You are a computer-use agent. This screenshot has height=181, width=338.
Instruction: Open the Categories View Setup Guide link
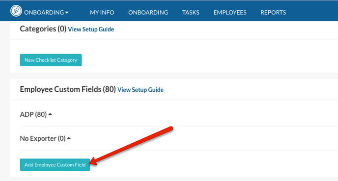(x=91, y=29)
